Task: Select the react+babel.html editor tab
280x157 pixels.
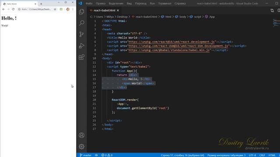Action: pyautogui.click(x=104, y=10)
